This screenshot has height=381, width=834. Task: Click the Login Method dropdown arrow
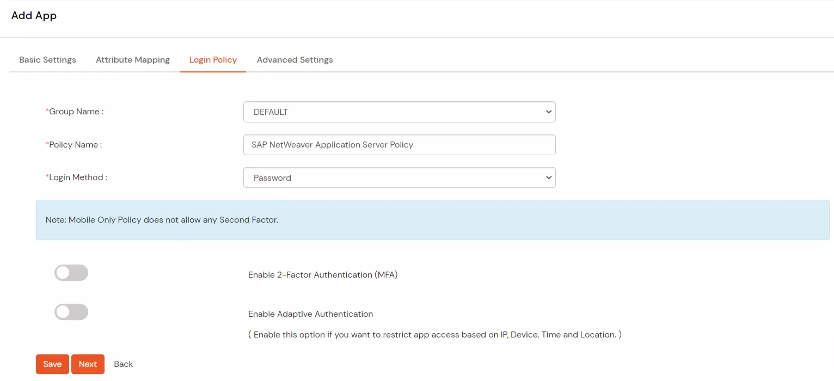coord(549,177)
